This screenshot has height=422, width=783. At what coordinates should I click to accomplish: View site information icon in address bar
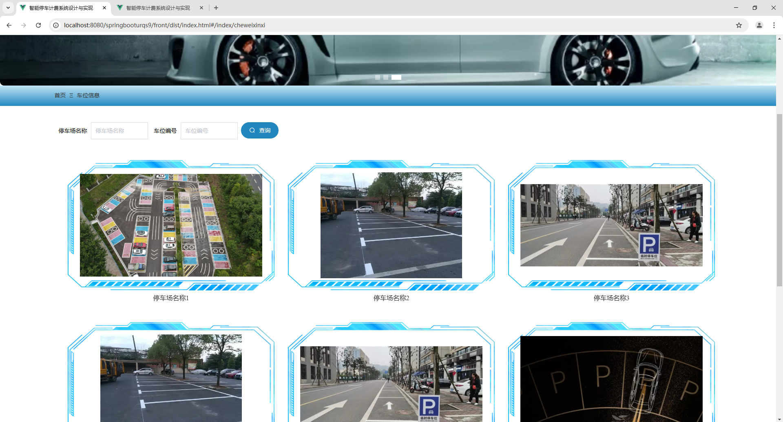[56, 25]
